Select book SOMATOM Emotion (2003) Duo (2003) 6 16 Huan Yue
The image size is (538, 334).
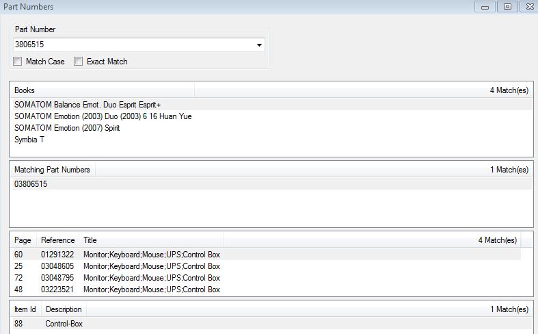[x=271, y=116]
